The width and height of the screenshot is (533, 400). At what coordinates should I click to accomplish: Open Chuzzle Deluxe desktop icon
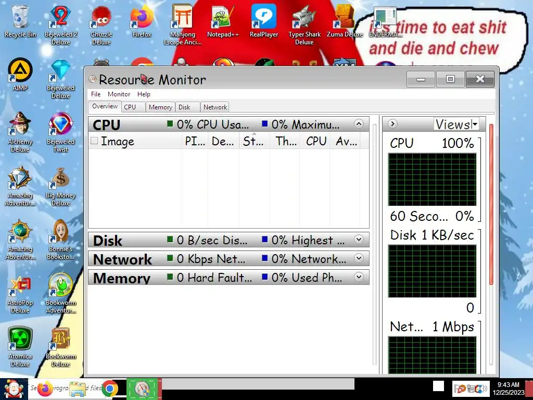101,25
